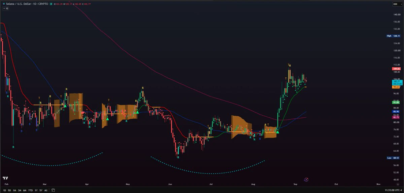Viewport: 404px width, 193px height.
Task: Open the go-to-date calendar icon
Action: tap(53, 190)
